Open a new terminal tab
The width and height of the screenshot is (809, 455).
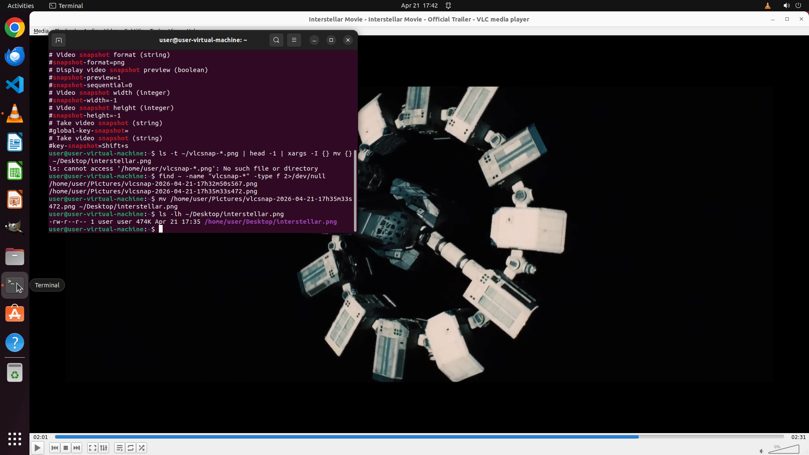point(59,40)
